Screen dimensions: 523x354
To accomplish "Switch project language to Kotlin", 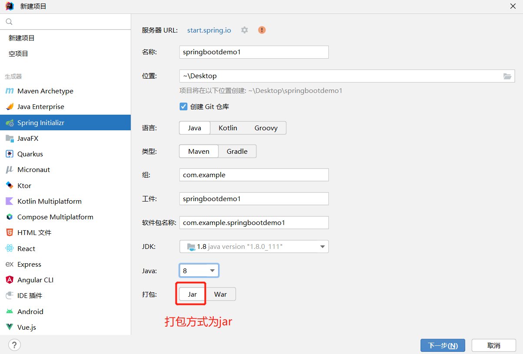I will point(228,128).
